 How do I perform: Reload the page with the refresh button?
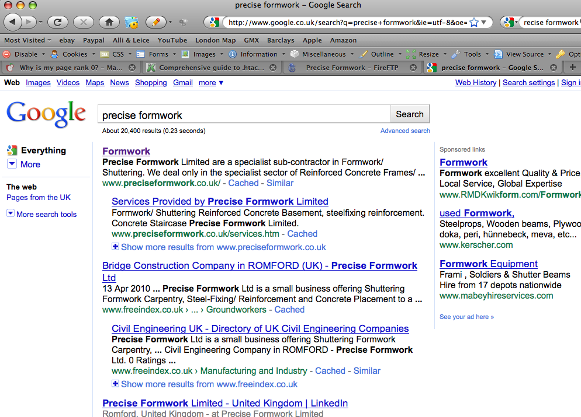point(57,22)
